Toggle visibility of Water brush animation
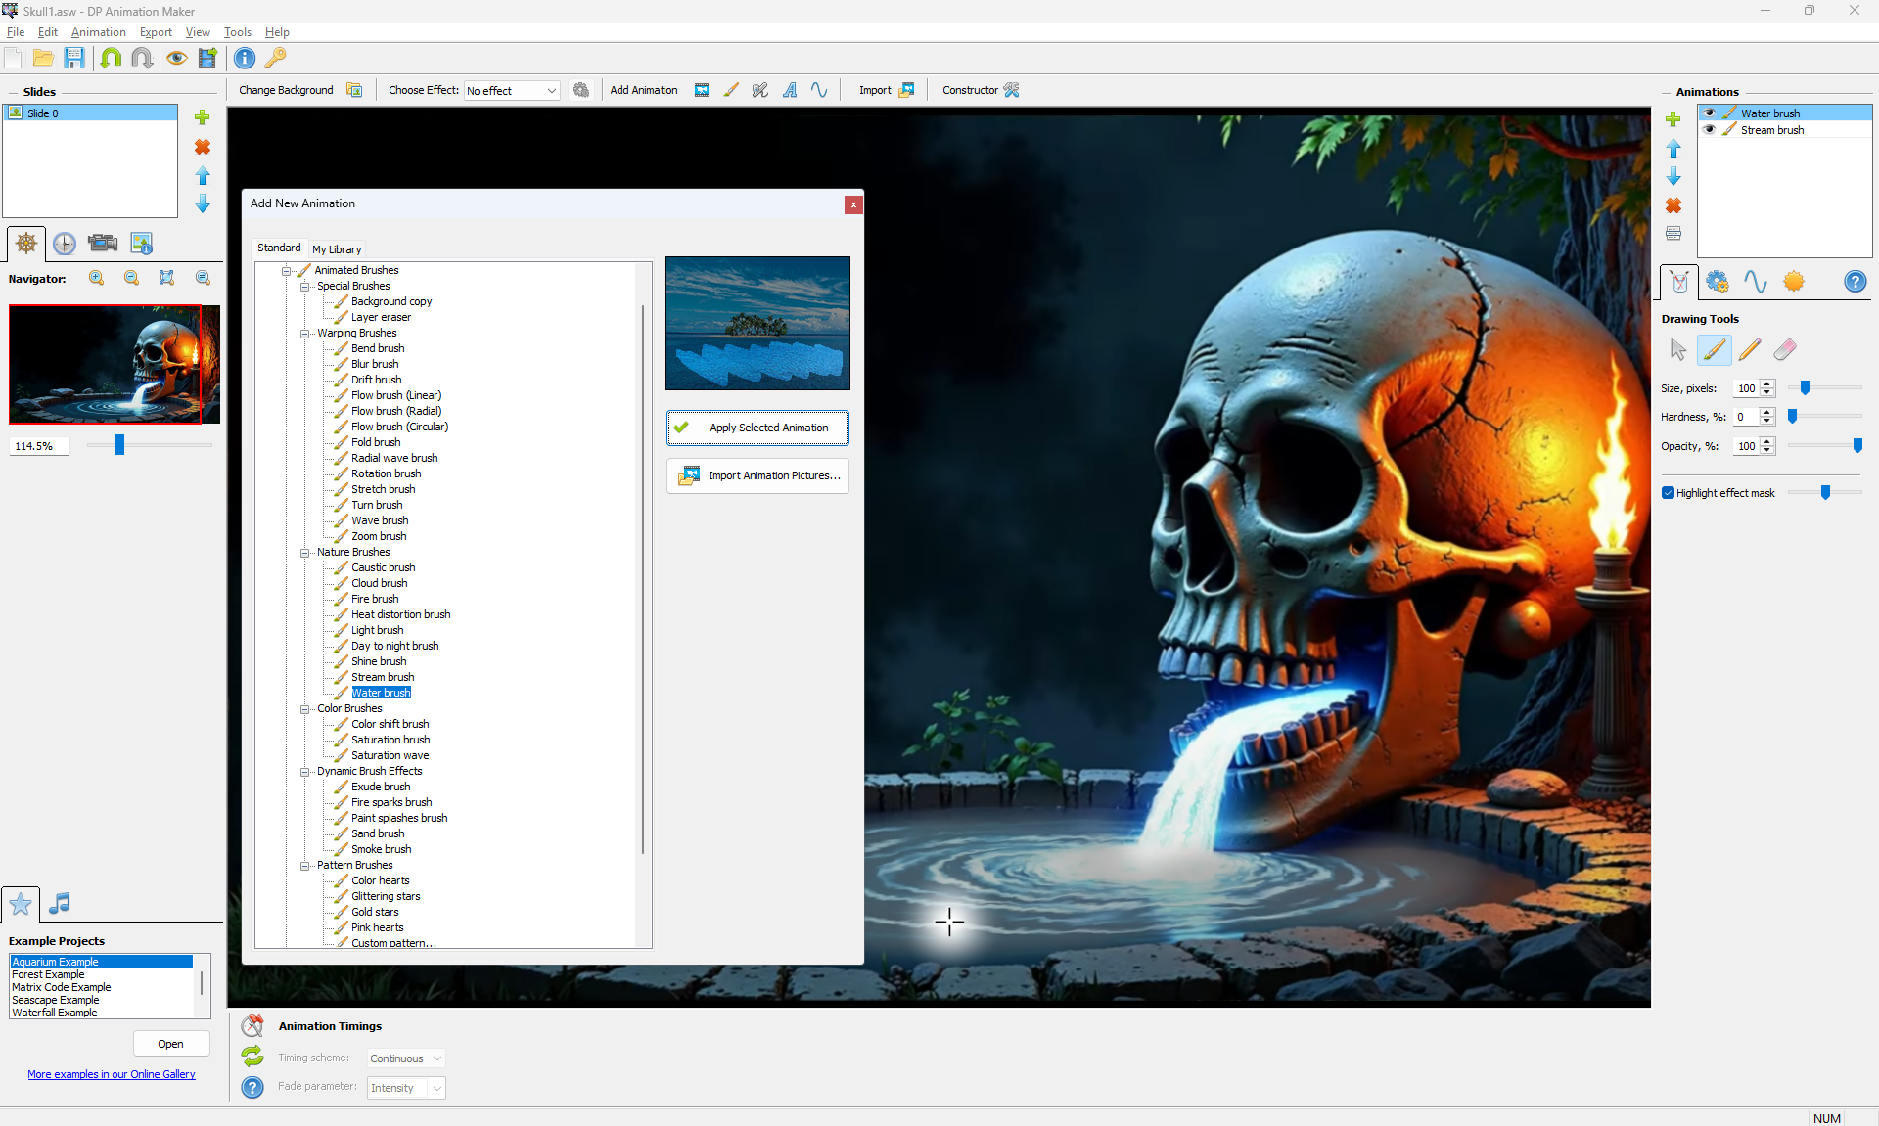This screenshot has width=1879, height=1126. [1710, 113]
